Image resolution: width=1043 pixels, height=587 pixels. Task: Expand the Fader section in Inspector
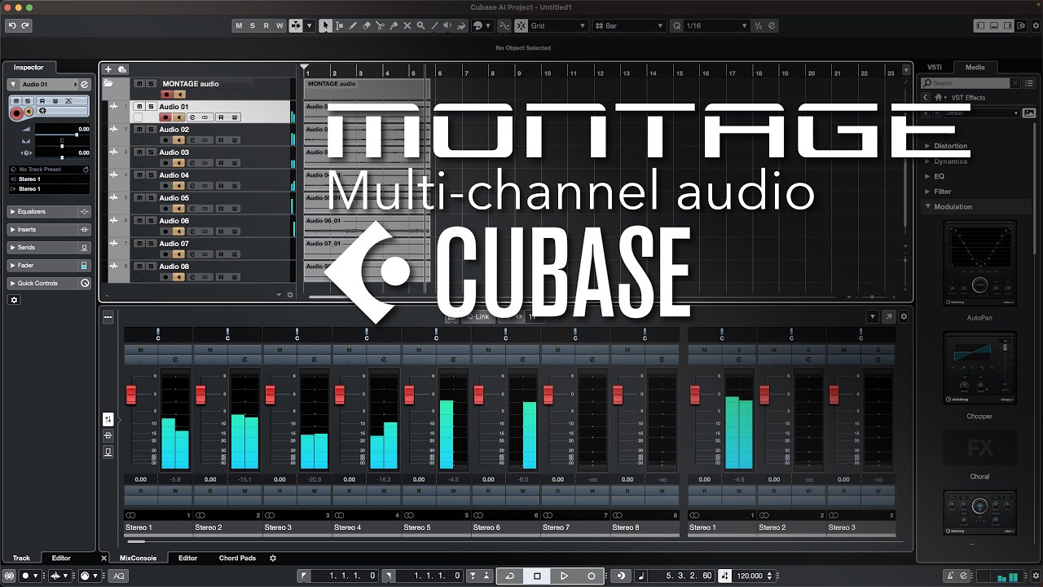(x=49, y=266)
